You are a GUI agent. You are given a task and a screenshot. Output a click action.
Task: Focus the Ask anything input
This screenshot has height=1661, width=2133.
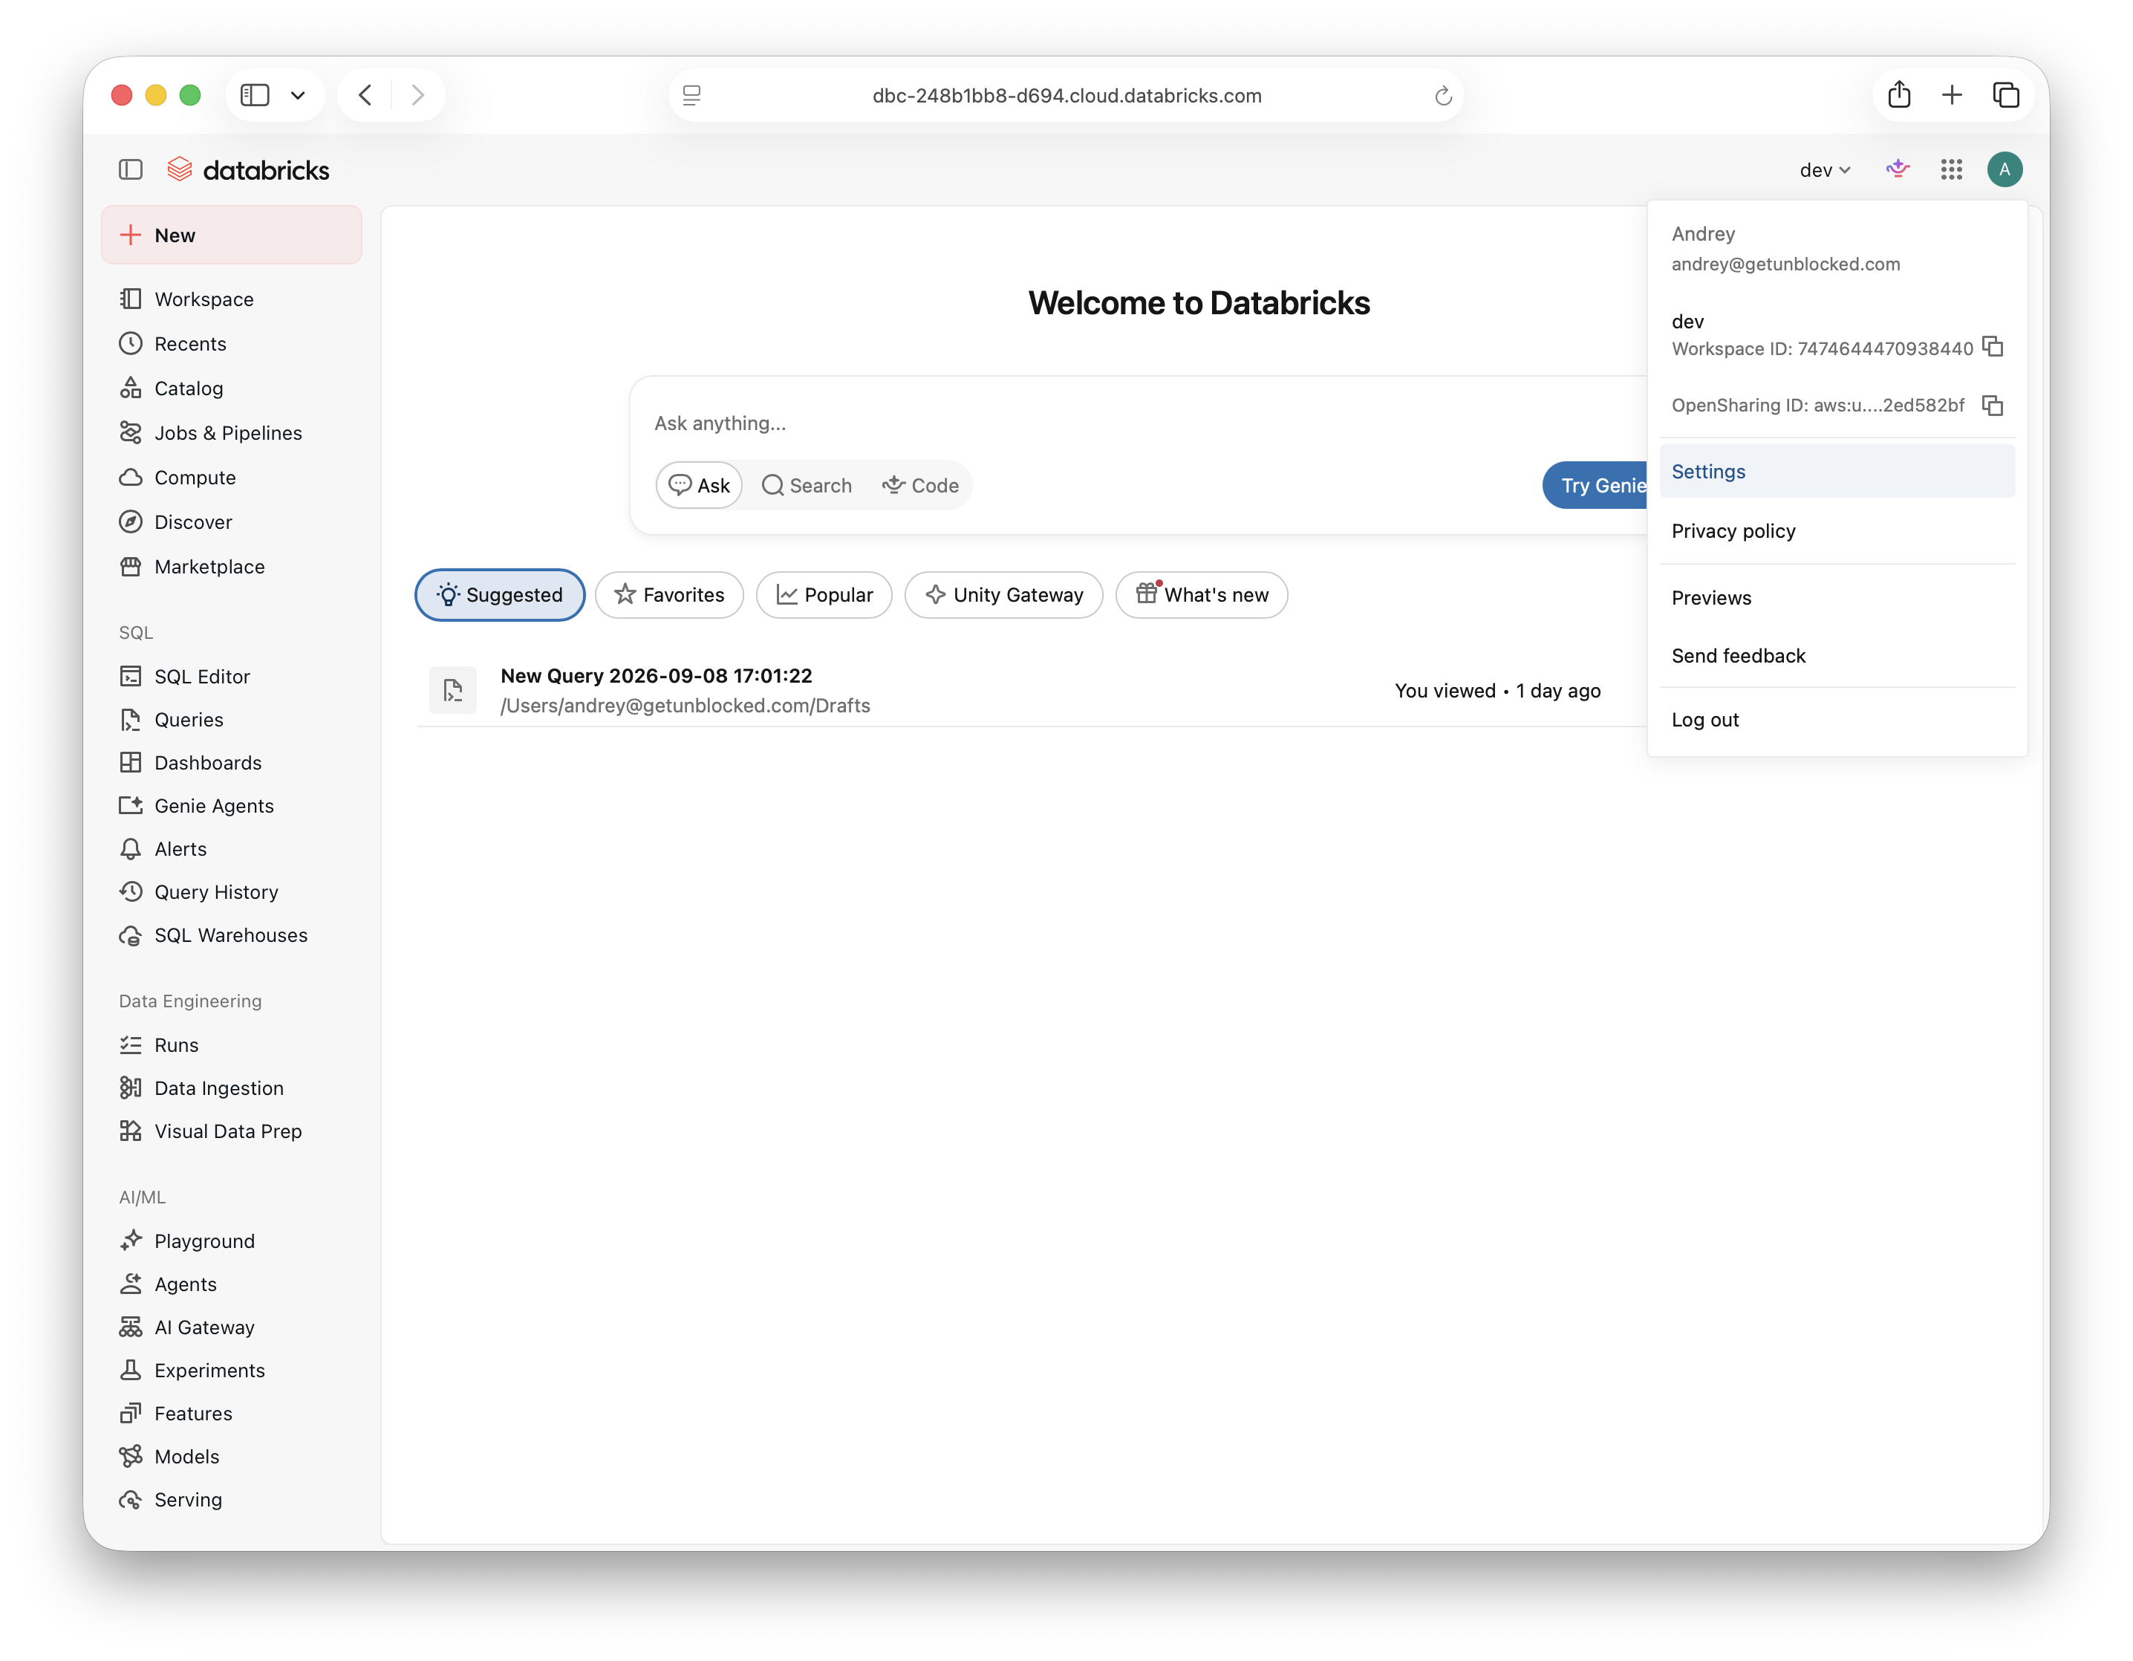1138,423
